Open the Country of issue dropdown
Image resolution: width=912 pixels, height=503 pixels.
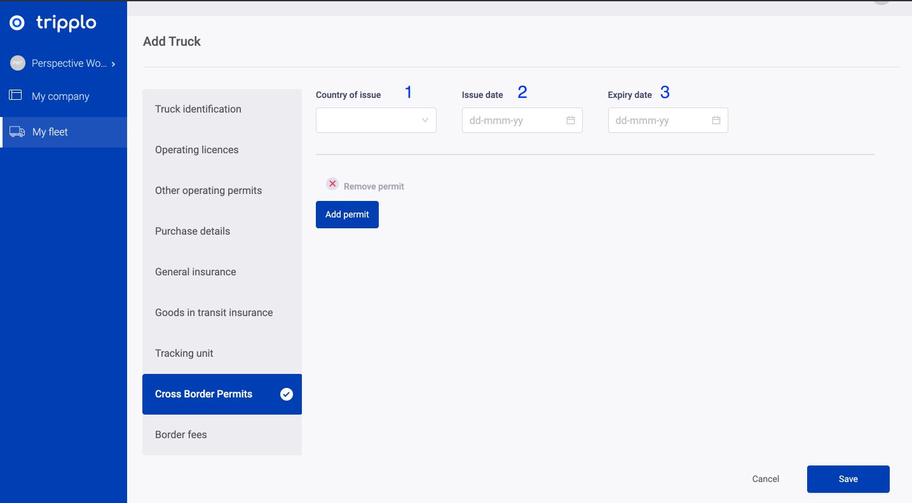click(x=376, y=120)
